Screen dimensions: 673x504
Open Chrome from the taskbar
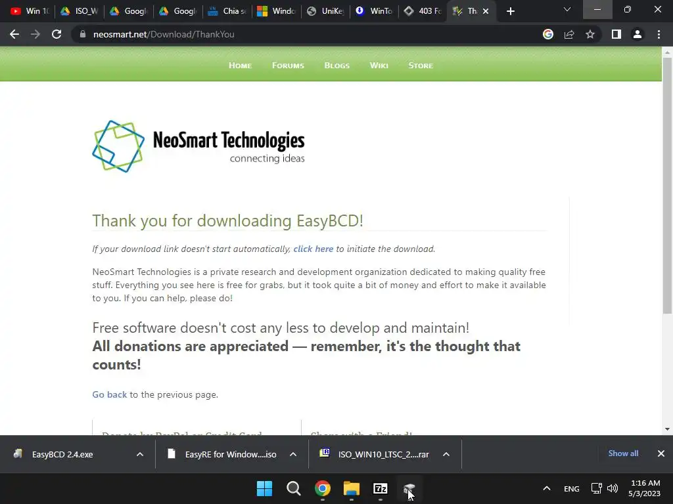point(322,488)
